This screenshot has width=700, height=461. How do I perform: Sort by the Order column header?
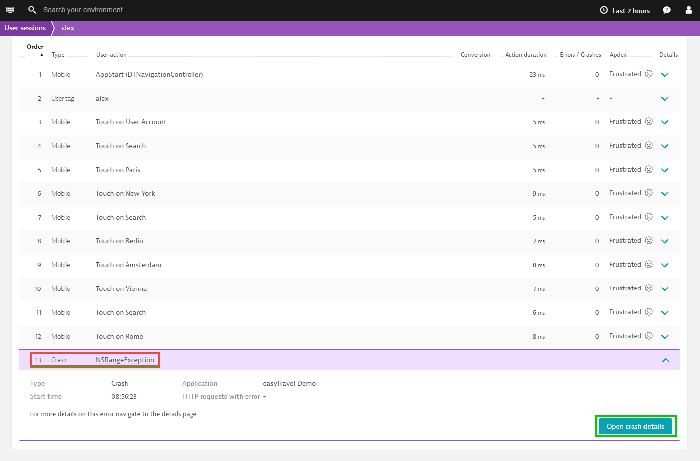coord(35,47)
